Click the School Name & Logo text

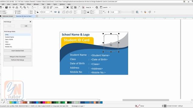coord(76,34)
